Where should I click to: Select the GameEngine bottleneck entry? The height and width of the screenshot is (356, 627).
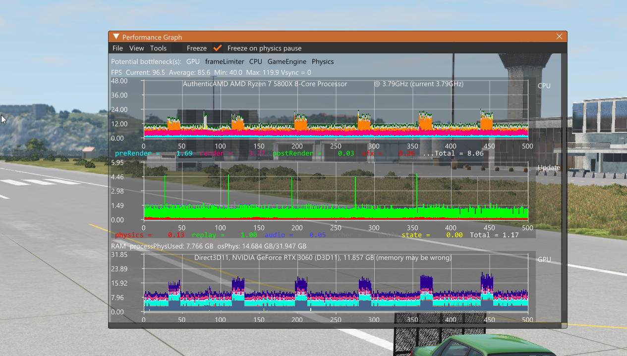click(x=287, y=62)
